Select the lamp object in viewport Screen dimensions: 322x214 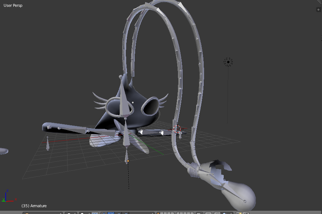(x=228, y=62)
